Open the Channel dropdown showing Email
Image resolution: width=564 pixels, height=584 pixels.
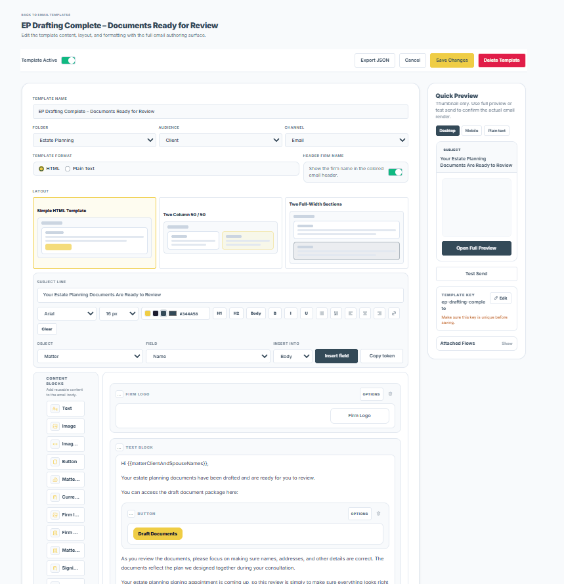tap(347, 141)
